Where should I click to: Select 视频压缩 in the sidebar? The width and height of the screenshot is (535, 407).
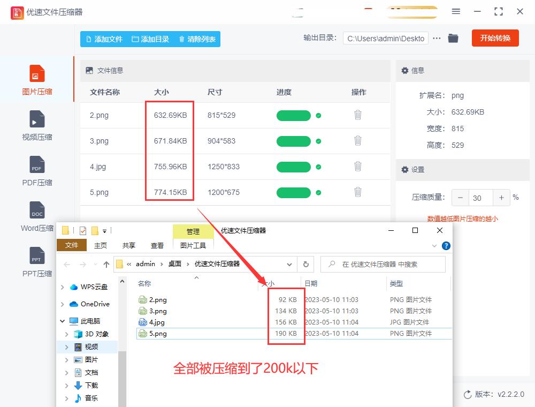36,126
